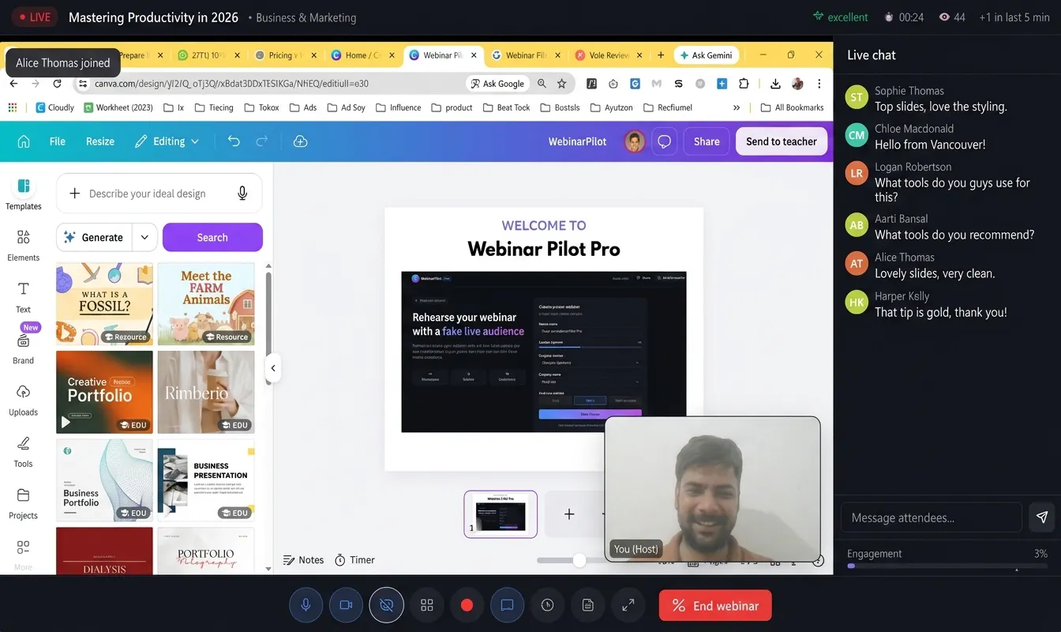Image resolution: width=1061 pixels, height=632 pixels.
Task: Open the Notes panel
Action: pos(303,560)
